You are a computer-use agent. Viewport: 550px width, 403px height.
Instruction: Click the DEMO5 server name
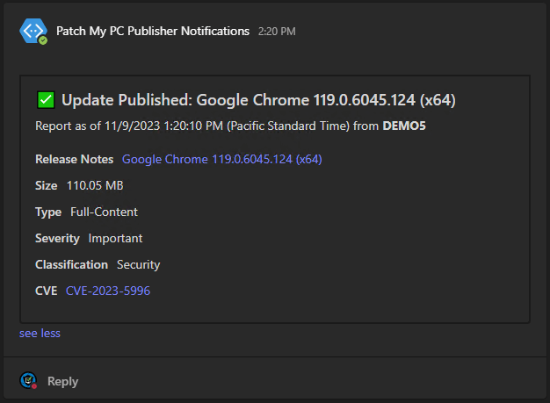404,126
